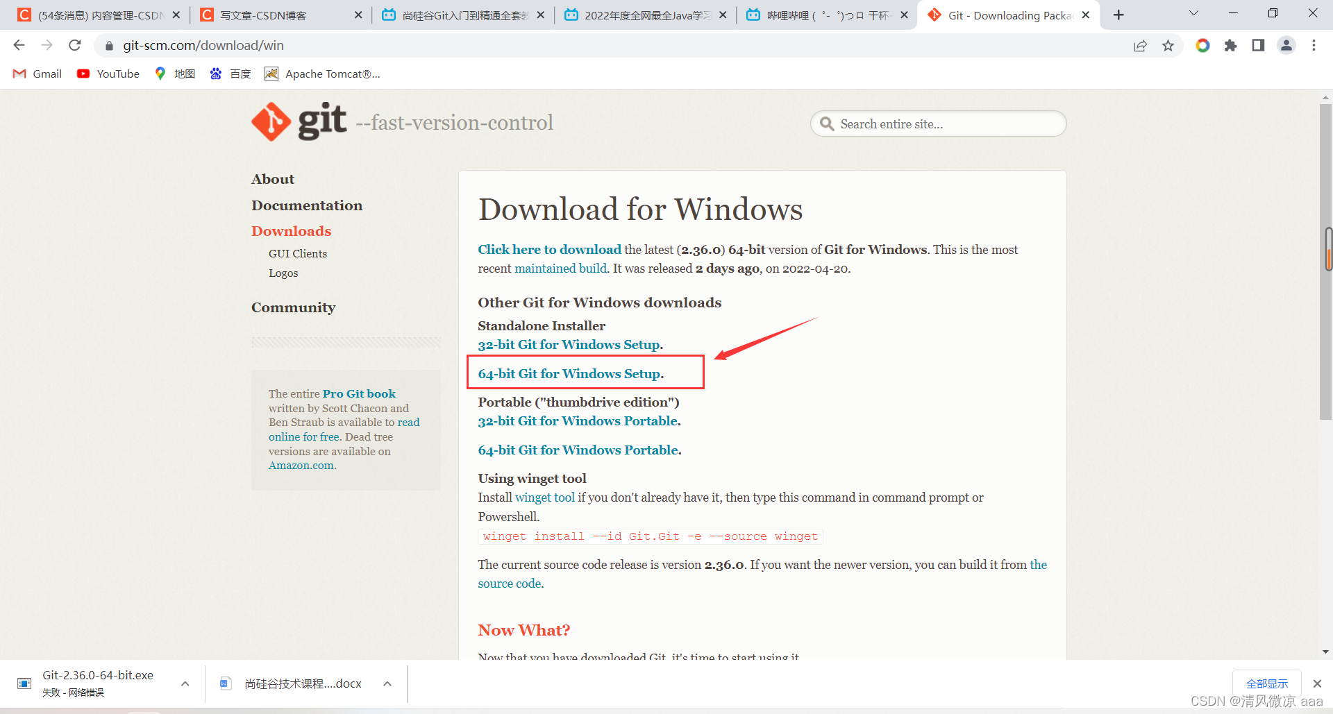
Task: Open the Apache Tomcat bookmark
Action: (x=323, y=74)
